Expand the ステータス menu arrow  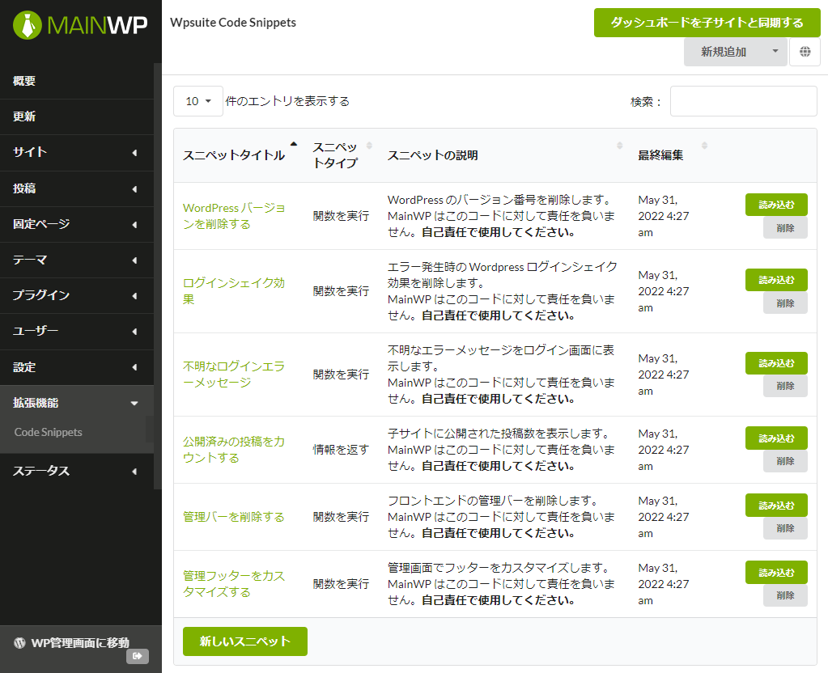pyautogui.click(x=134, y=472)
